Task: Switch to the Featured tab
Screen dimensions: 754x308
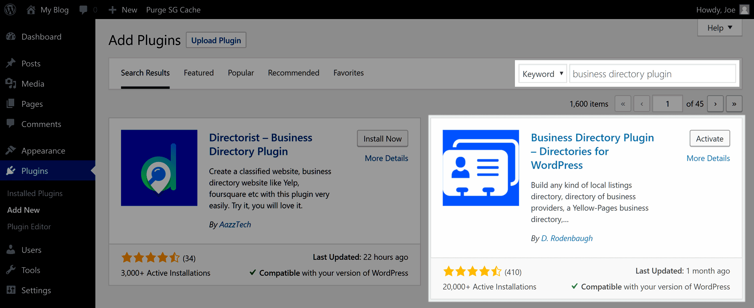Action: tap(199, 73)
